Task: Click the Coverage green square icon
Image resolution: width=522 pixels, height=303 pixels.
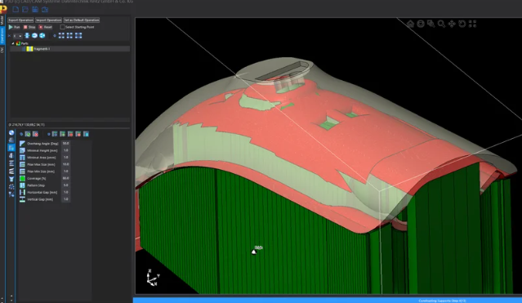Action: 22,179
